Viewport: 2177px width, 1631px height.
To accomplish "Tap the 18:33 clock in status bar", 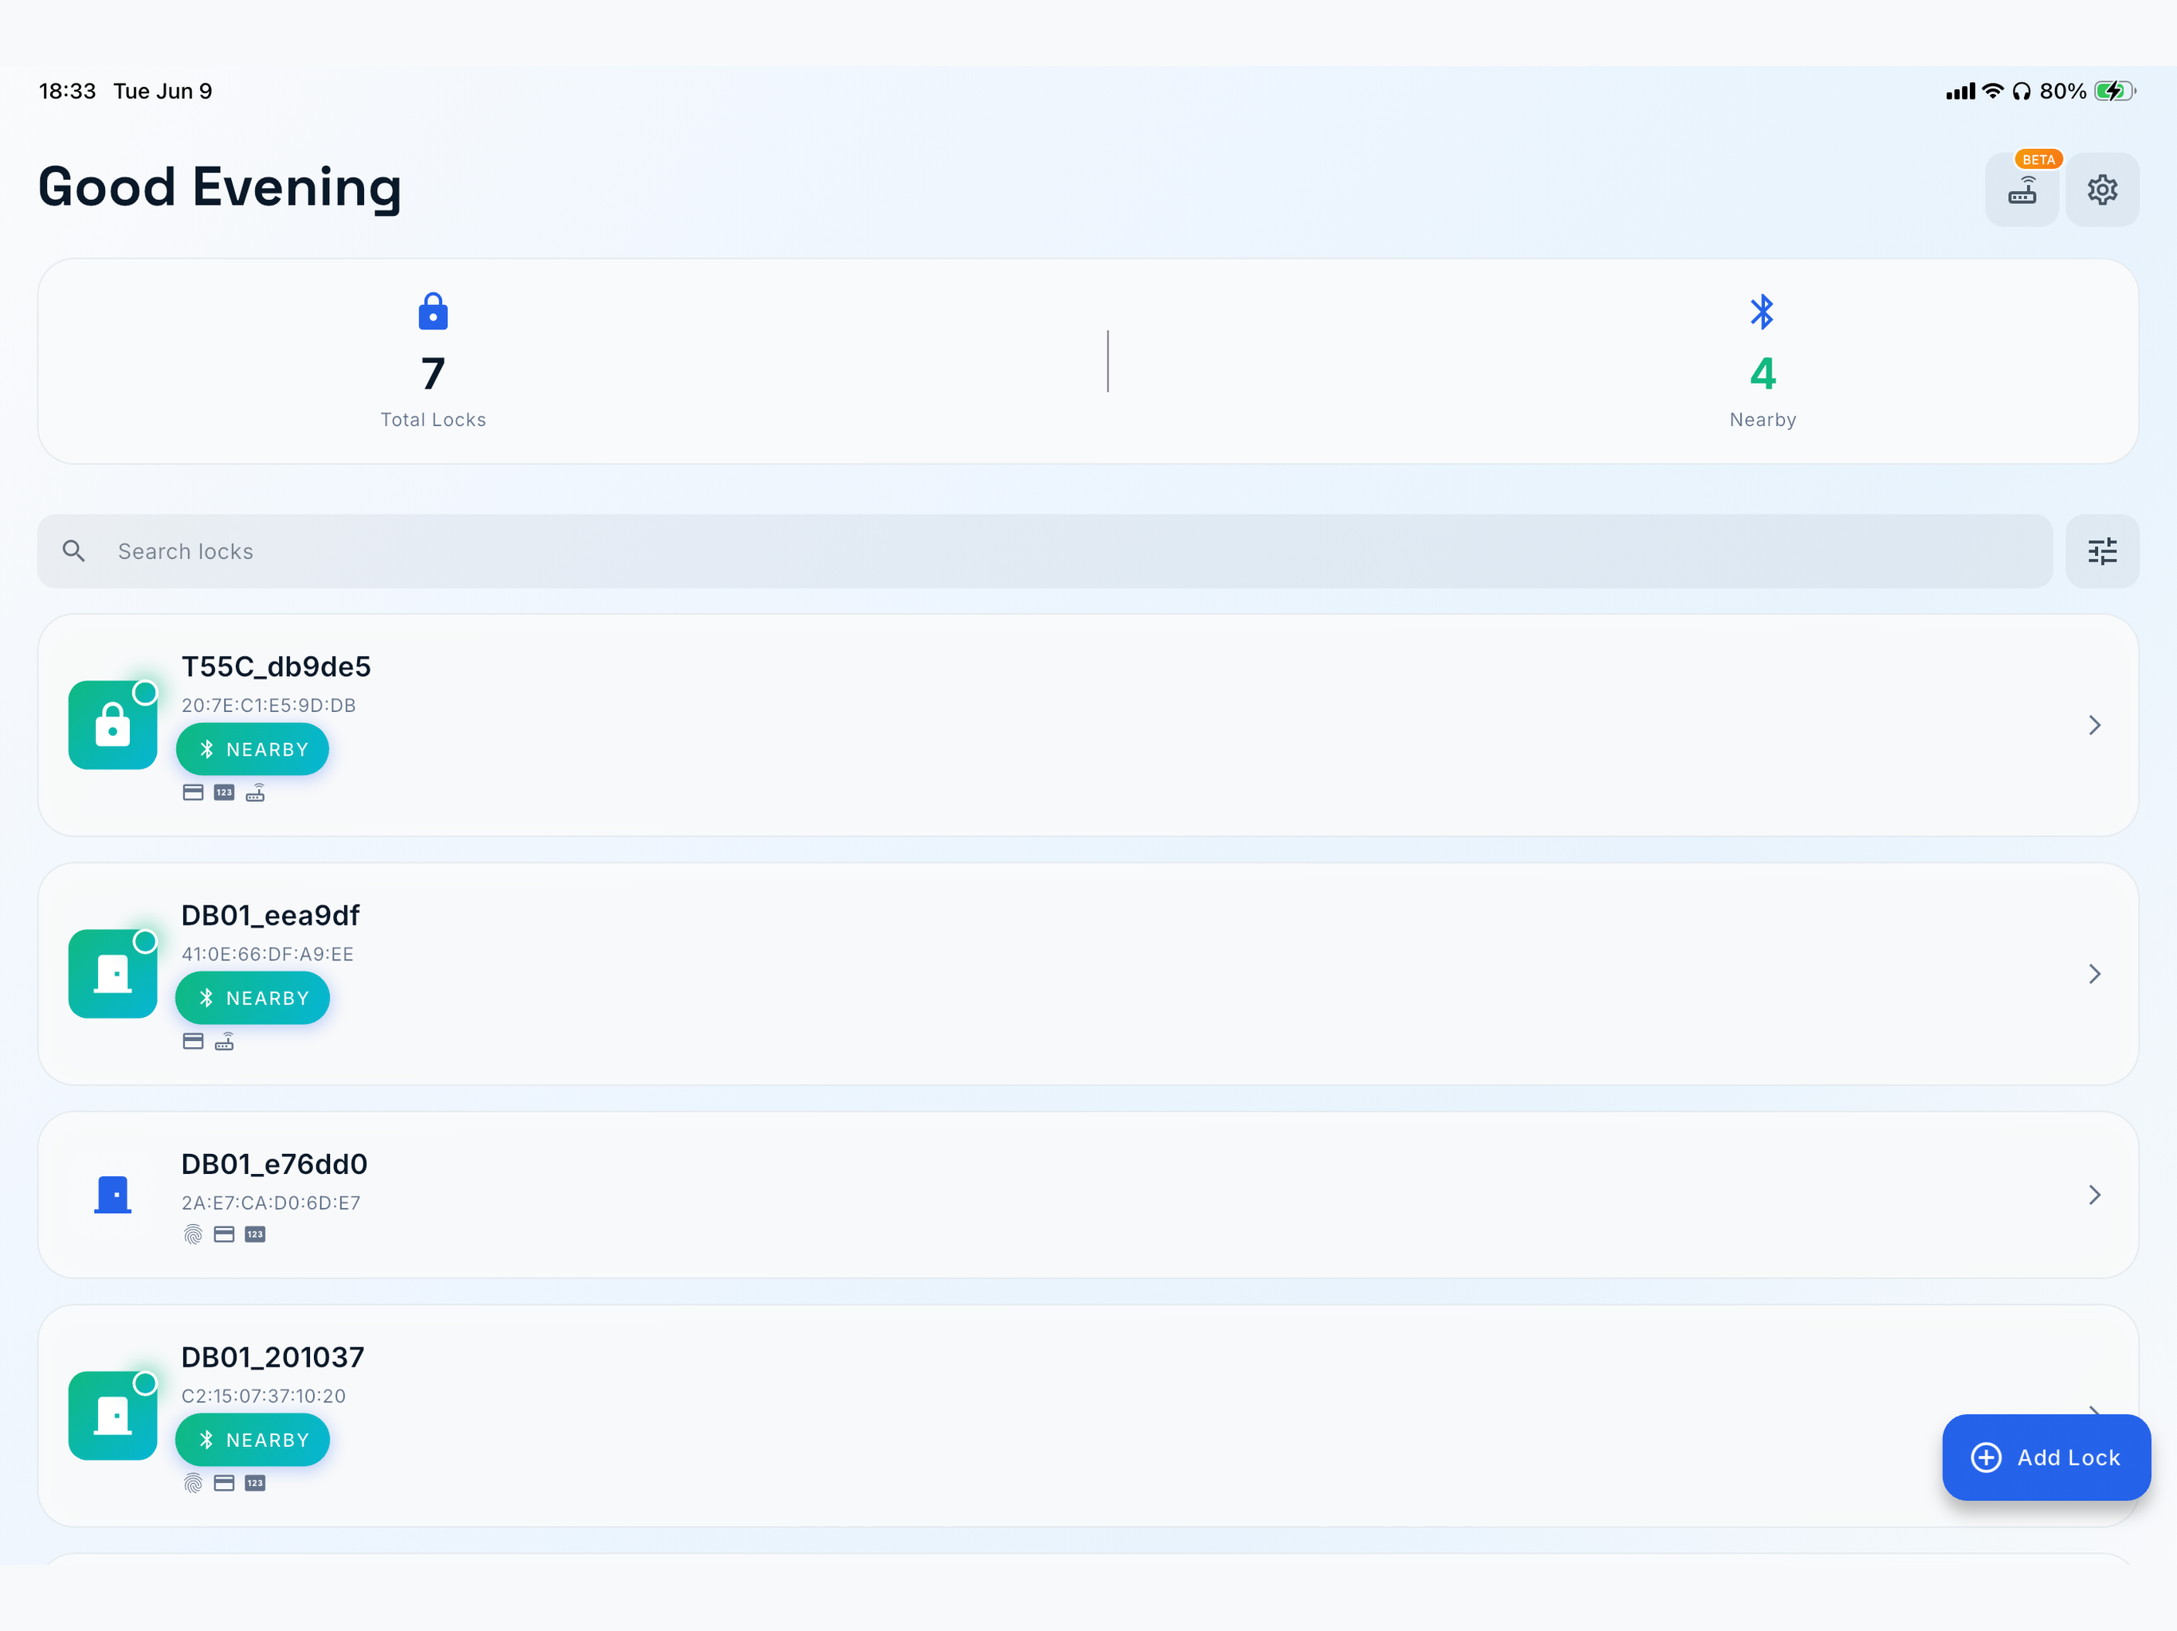I will 67,92.
